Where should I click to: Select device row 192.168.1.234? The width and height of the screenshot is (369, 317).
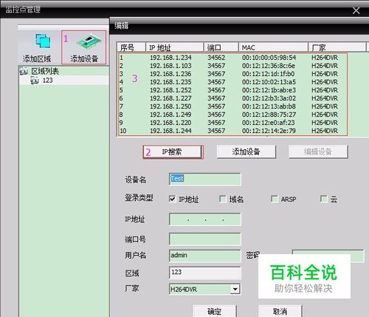click(x=232, y=58)
